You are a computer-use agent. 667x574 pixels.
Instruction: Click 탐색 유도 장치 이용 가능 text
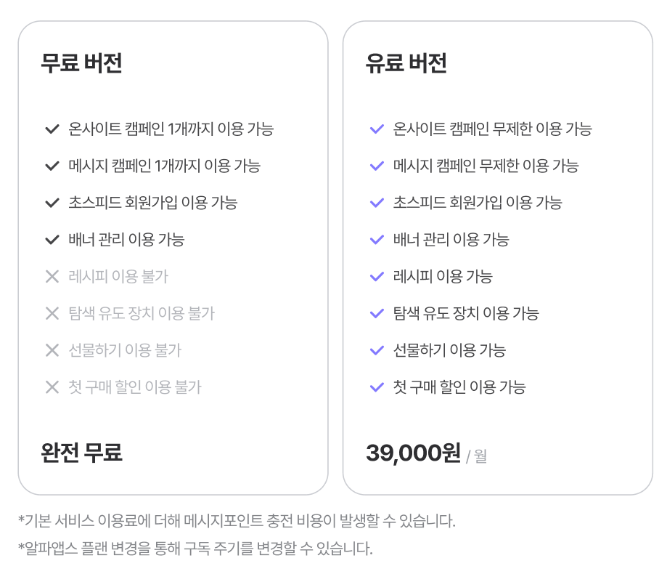coord(466,314)
